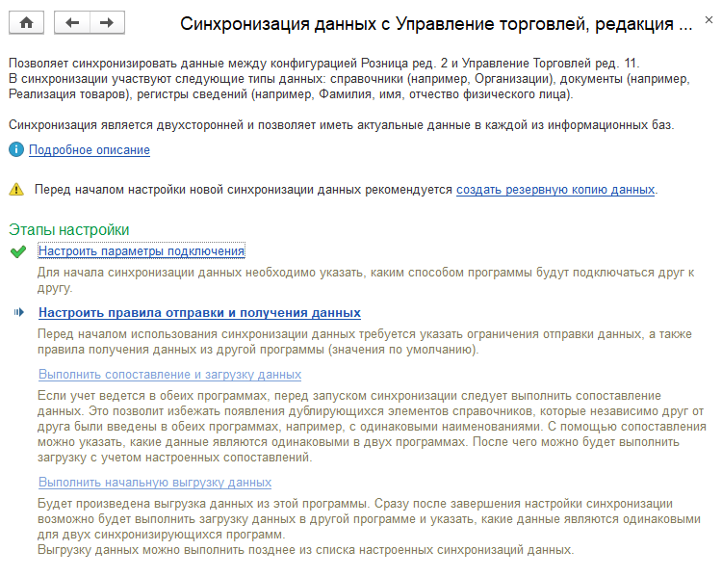The height and width of the screenshot is (577, 722).
Task: Open the Подробное описание link
Action: 90,149
